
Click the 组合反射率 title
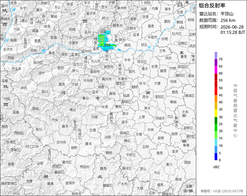coord(212,6)
